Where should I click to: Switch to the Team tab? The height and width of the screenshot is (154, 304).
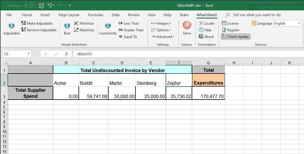point(184,15)
